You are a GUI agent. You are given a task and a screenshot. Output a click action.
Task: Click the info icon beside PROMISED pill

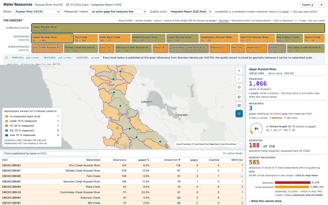(6, 57)
